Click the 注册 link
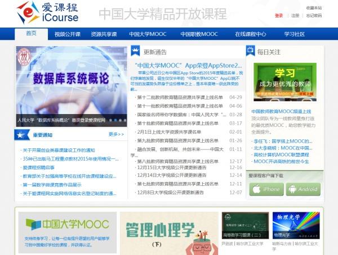338x255 pixels. point(295,16)
